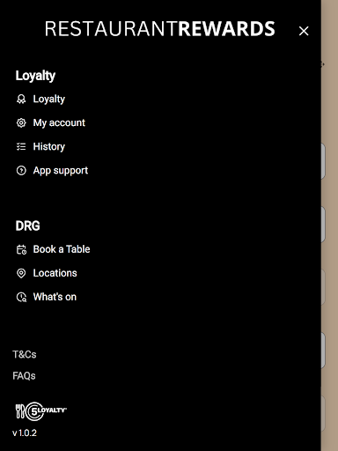Image resolution: width=338 pixels, height=451 pixels.
Task: Click the What's on clock icon
Action: pyautogui.click(x=21, y=297)
